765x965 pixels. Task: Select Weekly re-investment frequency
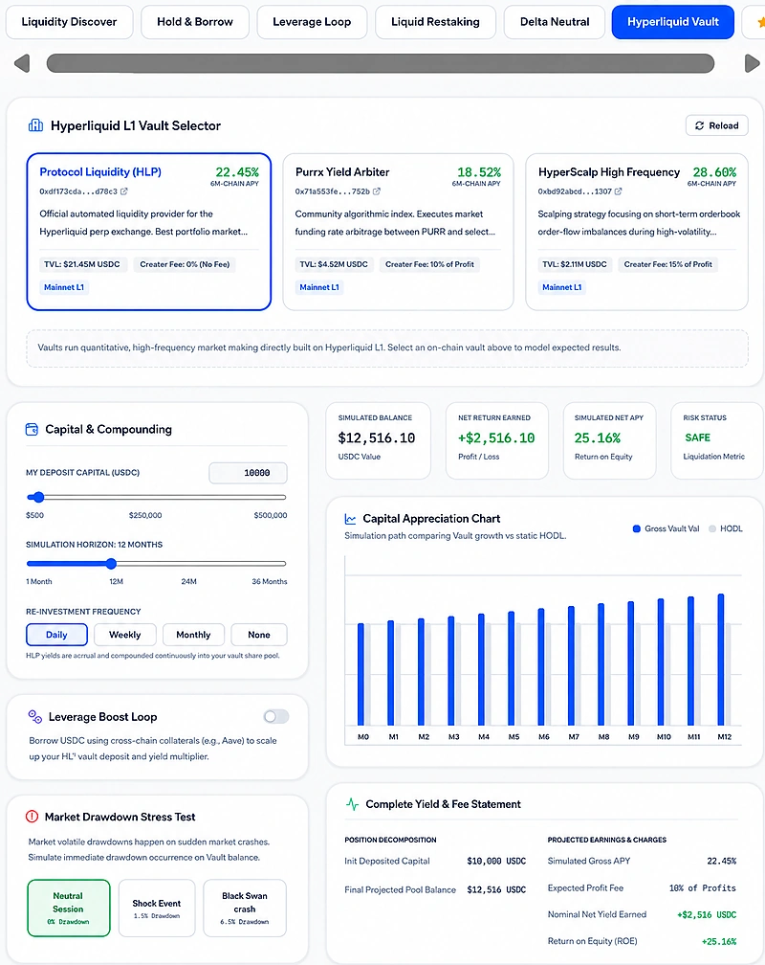pyautogui.click(x=125, y=635)
